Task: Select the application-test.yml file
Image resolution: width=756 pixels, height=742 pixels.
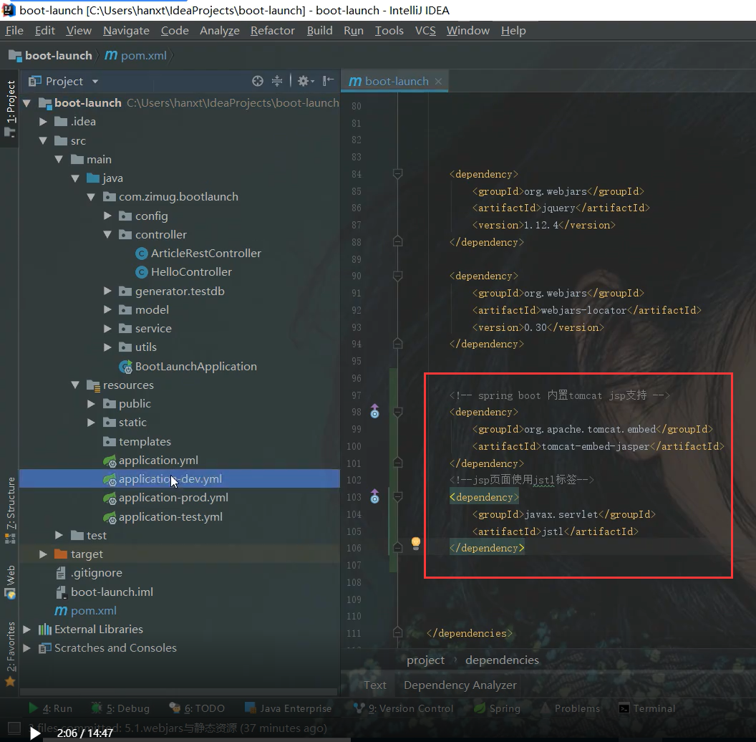Action: [x=163, y=517]
